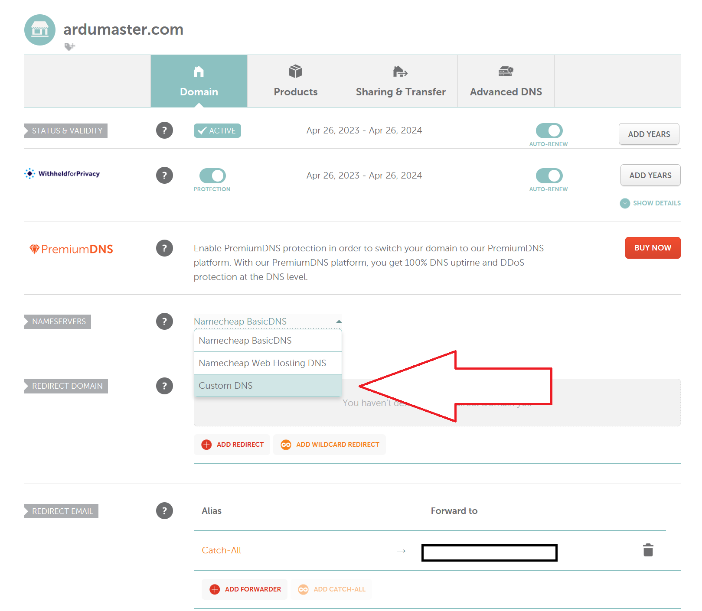Toggle Auto-Renew for WithheldforPrivacy
Screen dimensions: 702x611
click(549, 175)
